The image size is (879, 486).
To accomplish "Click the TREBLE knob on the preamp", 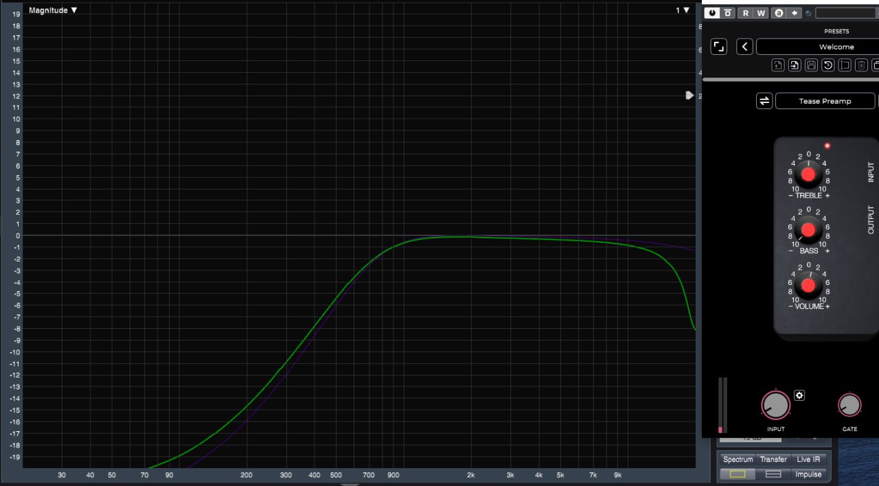I will click(808, 174).
